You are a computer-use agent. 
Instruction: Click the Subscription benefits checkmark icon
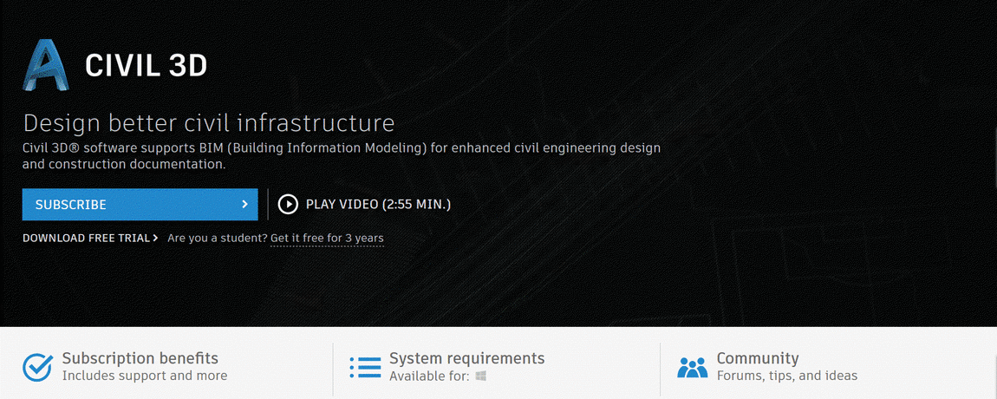point(37,367)
